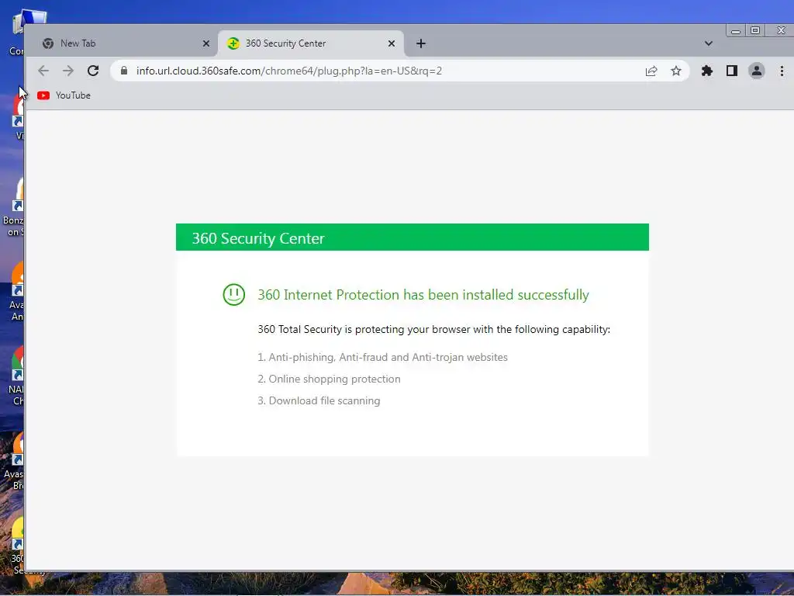Click the green smiley face icon
The width and height of the screenshot is (794, 596).
click(x=234, y=294)
